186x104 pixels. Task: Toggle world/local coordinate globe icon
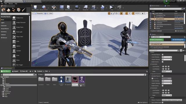tap(116, 14)
